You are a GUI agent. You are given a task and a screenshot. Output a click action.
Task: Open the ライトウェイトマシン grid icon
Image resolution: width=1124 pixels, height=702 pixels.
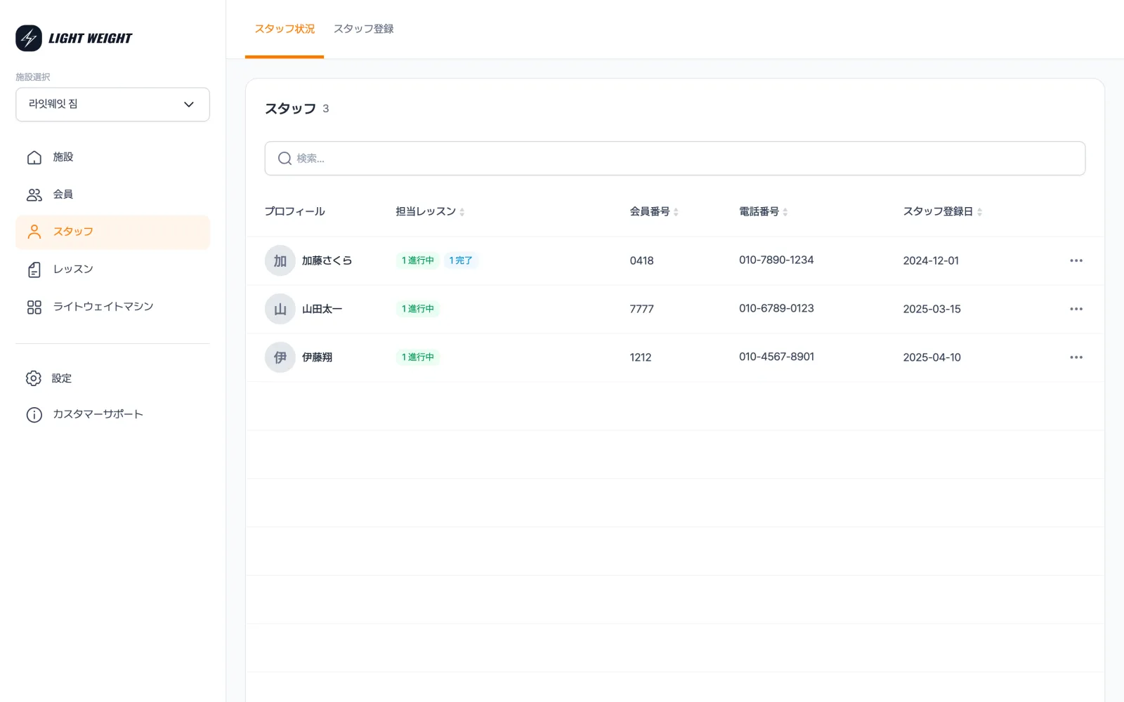click(34, 307)
